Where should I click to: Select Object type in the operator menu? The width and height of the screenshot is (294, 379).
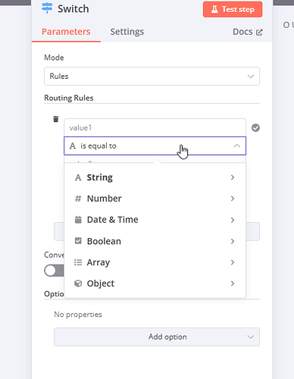click(x=155, y=283)
